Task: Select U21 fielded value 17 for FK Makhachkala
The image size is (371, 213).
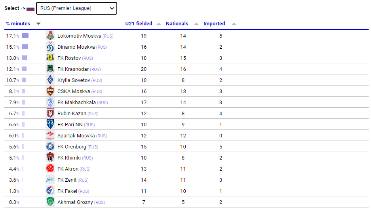Action: tap(144, 103)
